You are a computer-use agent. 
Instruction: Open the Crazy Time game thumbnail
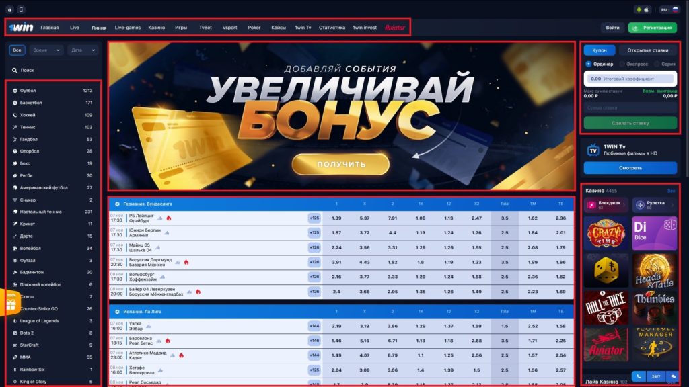click(x=606, y=234)
